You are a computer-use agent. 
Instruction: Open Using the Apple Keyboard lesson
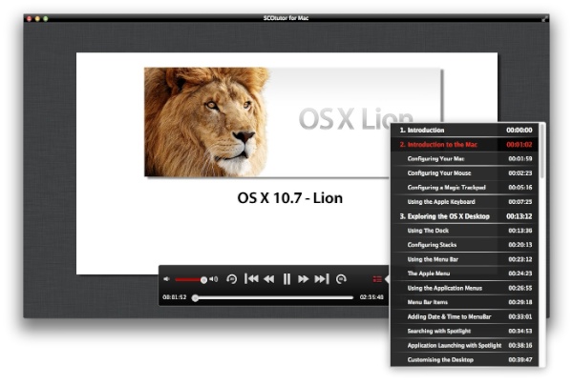click(466, 202)
